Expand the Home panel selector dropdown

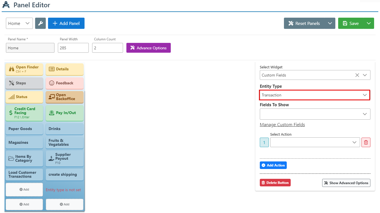click(x=19, y=23)
